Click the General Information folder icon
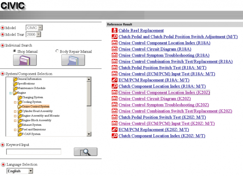Viewport: 243px width, 176px height. (15, 79)
